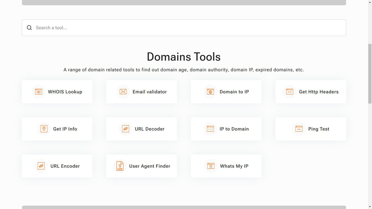The image size is (372, 209).
Task: Open the WHOIS Lookup tool
Action: point(57,92)
